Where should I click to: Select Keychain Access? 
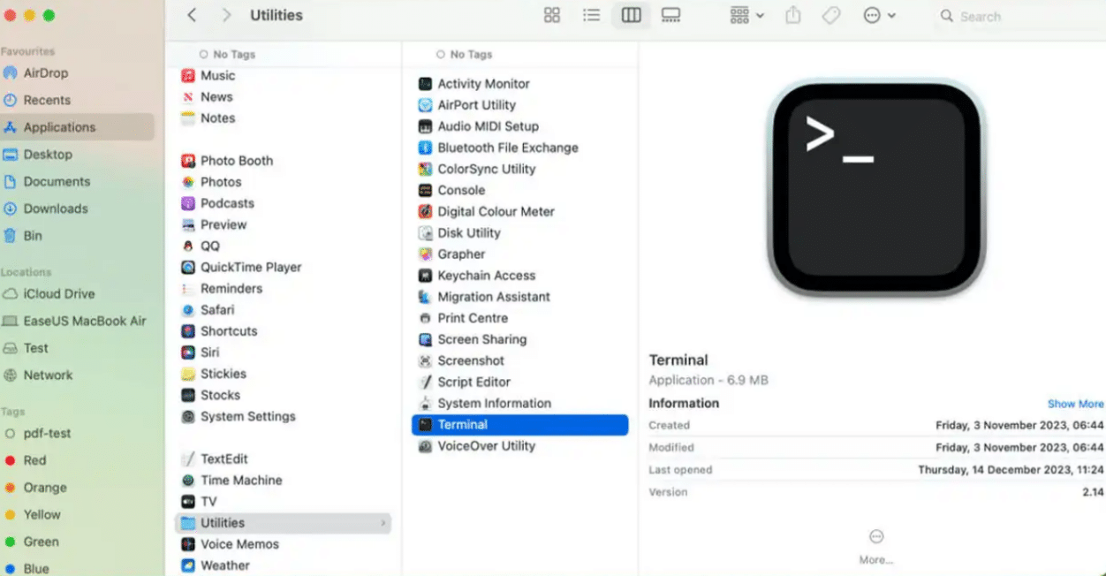coord(486,275)
